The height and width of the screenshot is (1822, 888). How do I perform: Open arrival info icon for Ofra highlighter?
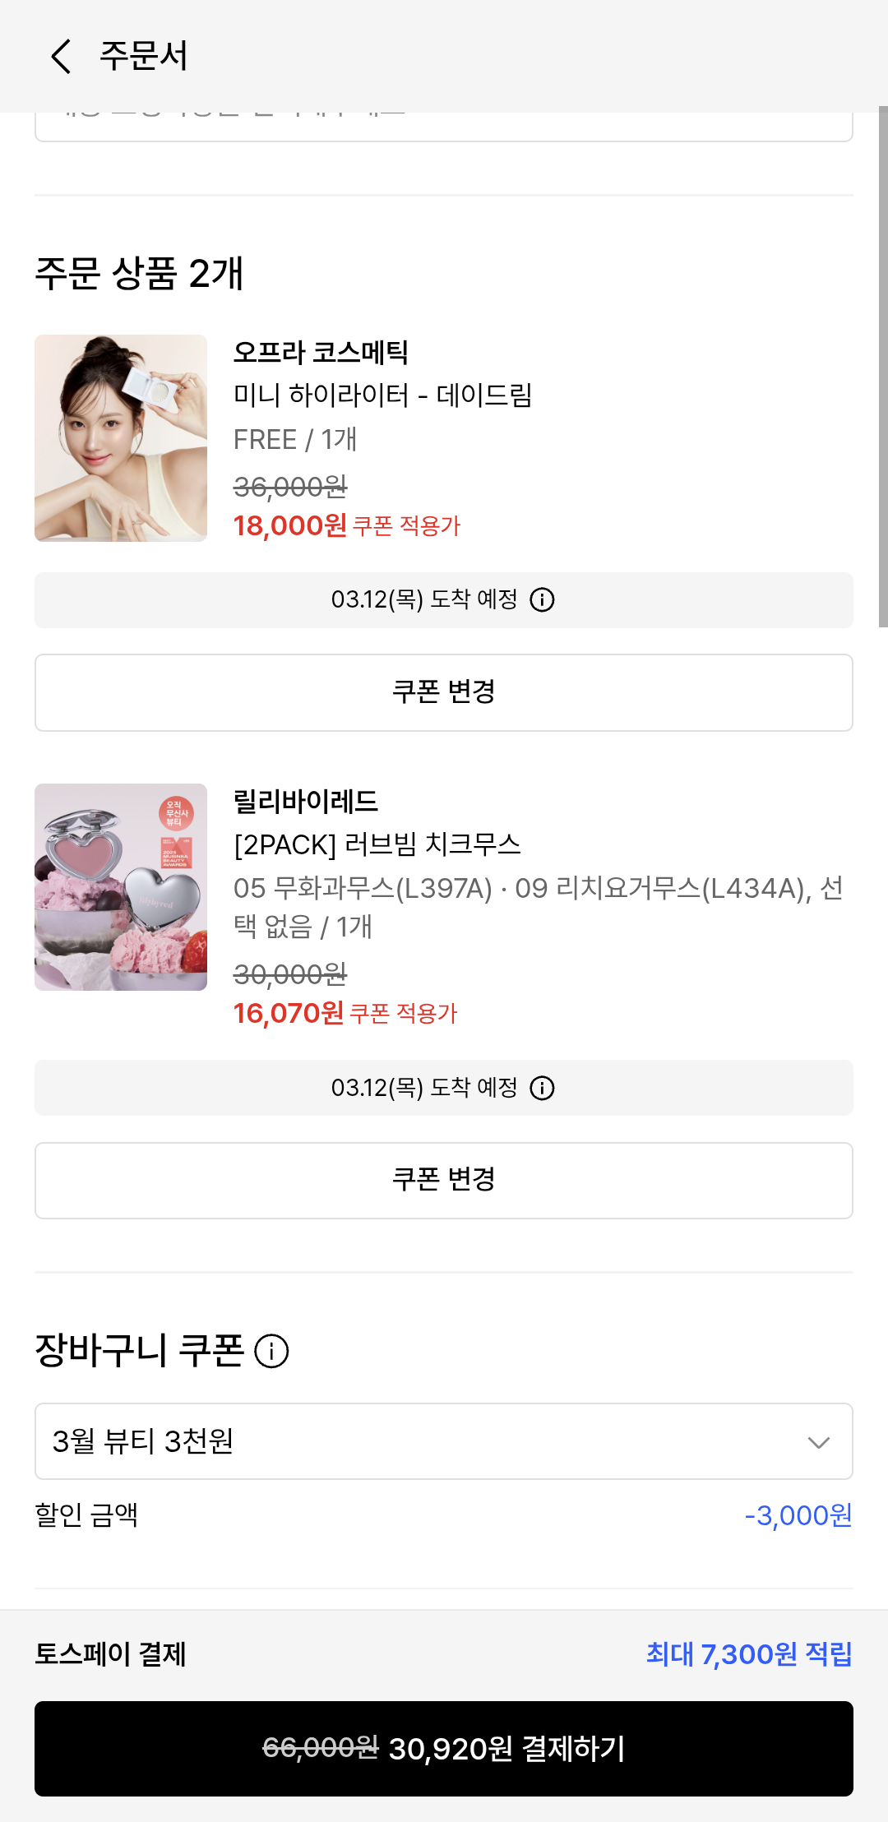(x=542, y=600)
